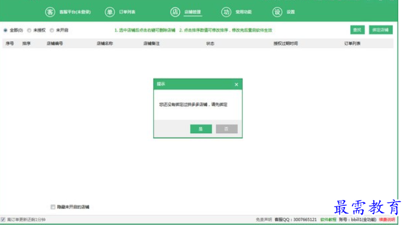Click the 订单列表 column header in the table
406x226 pixels.
click(x=352, y=44)
